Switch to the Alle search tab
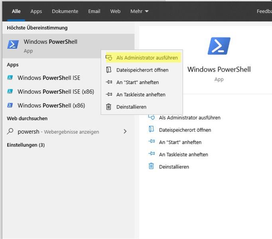 16,12
